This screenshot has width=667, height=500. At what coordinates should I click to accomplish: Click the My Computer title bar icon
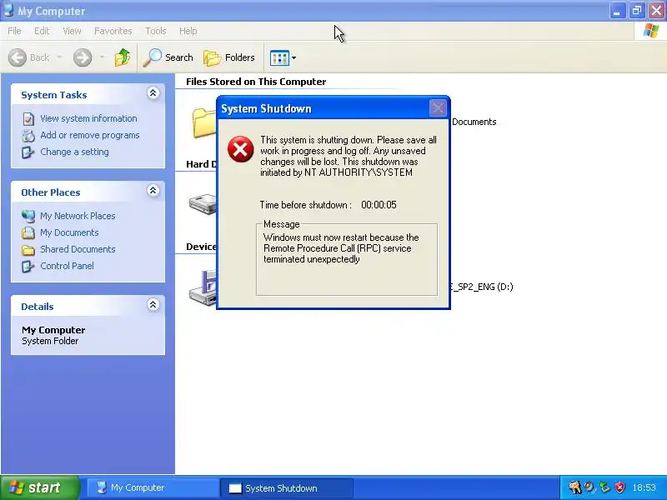tap(8, 10)
